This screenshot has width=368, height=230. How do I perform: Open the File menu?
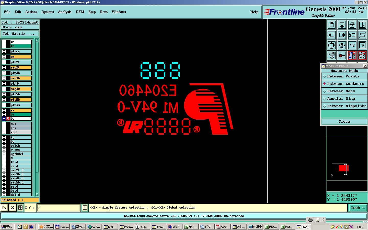pyautogui.click(x=7, y=12)
